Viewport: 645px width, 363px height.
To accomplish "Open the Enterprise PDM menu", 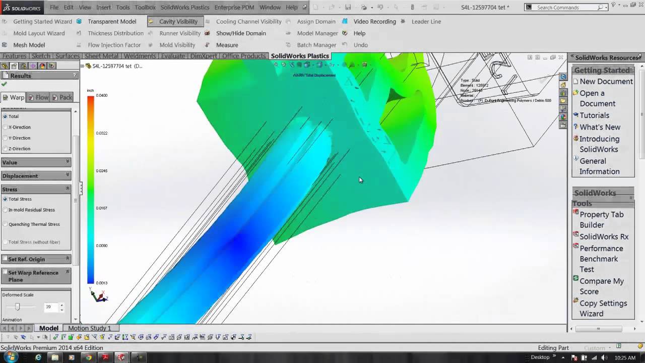I will point(235,8).
